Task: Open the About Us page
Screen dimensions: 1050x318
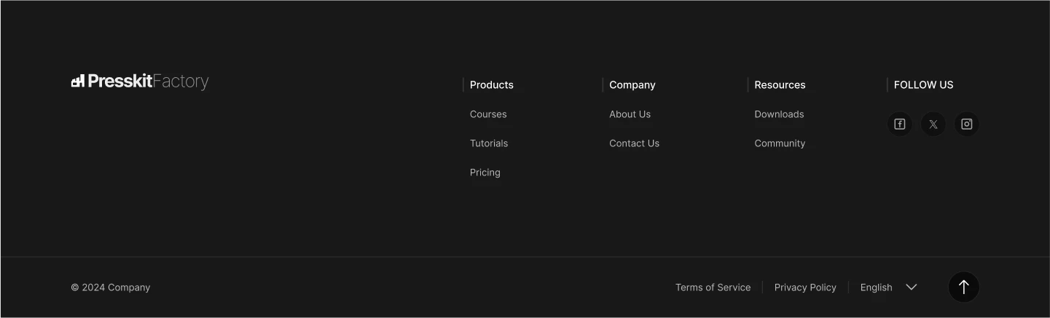Action: pyautogui.click(x=630, y=114)
